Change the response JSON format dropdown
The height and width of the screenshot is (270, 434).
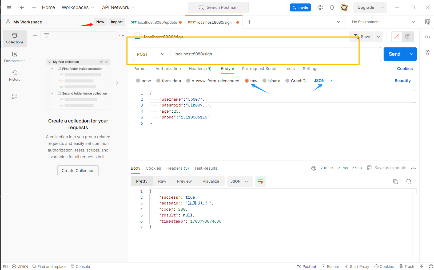click(x=240, y=182)
